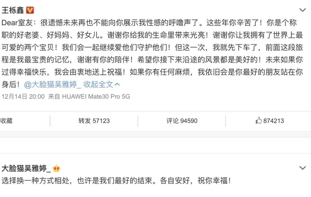311x197 pixels.
Task: Click the 来自 HUAWEI Mate30 Pro 5G source
Action: point(89,96)
